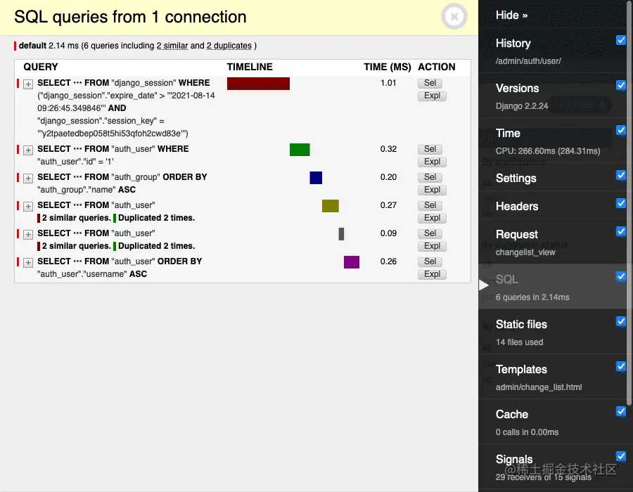Click the dark blue auth_group timeline bar
Viewport: 633px width, 492px height.
pyautogui.click(x=316, y=178)
